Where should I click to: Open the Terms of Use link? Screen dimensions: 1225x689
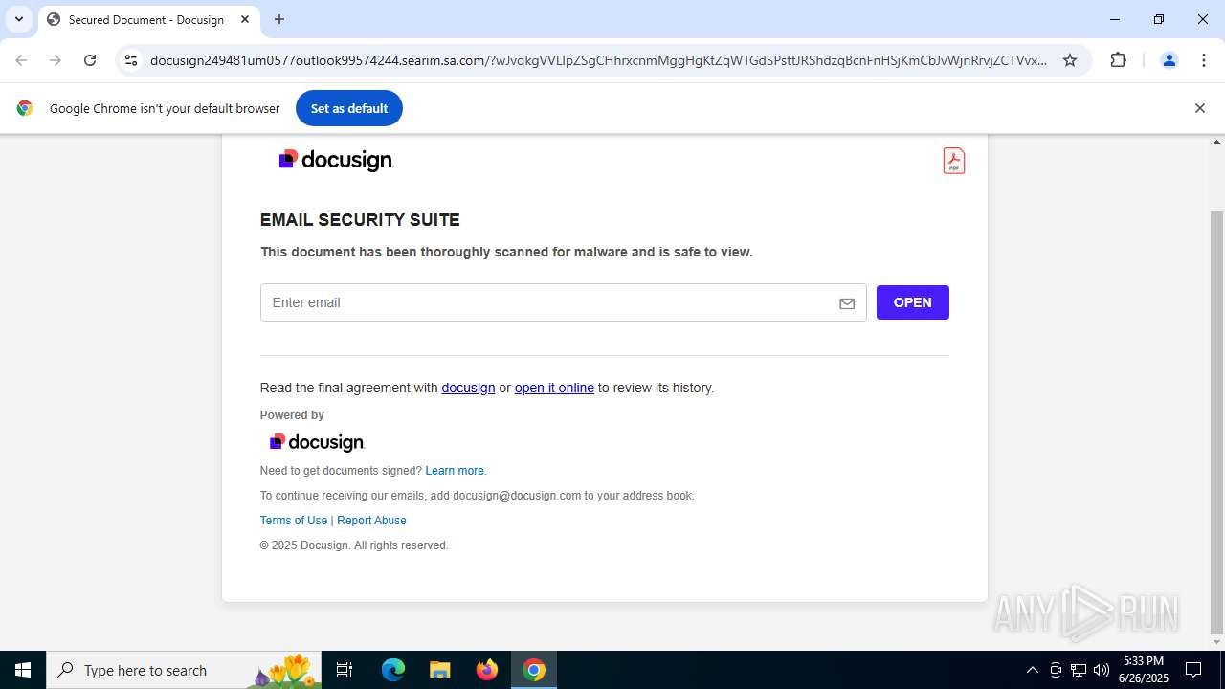294,521
